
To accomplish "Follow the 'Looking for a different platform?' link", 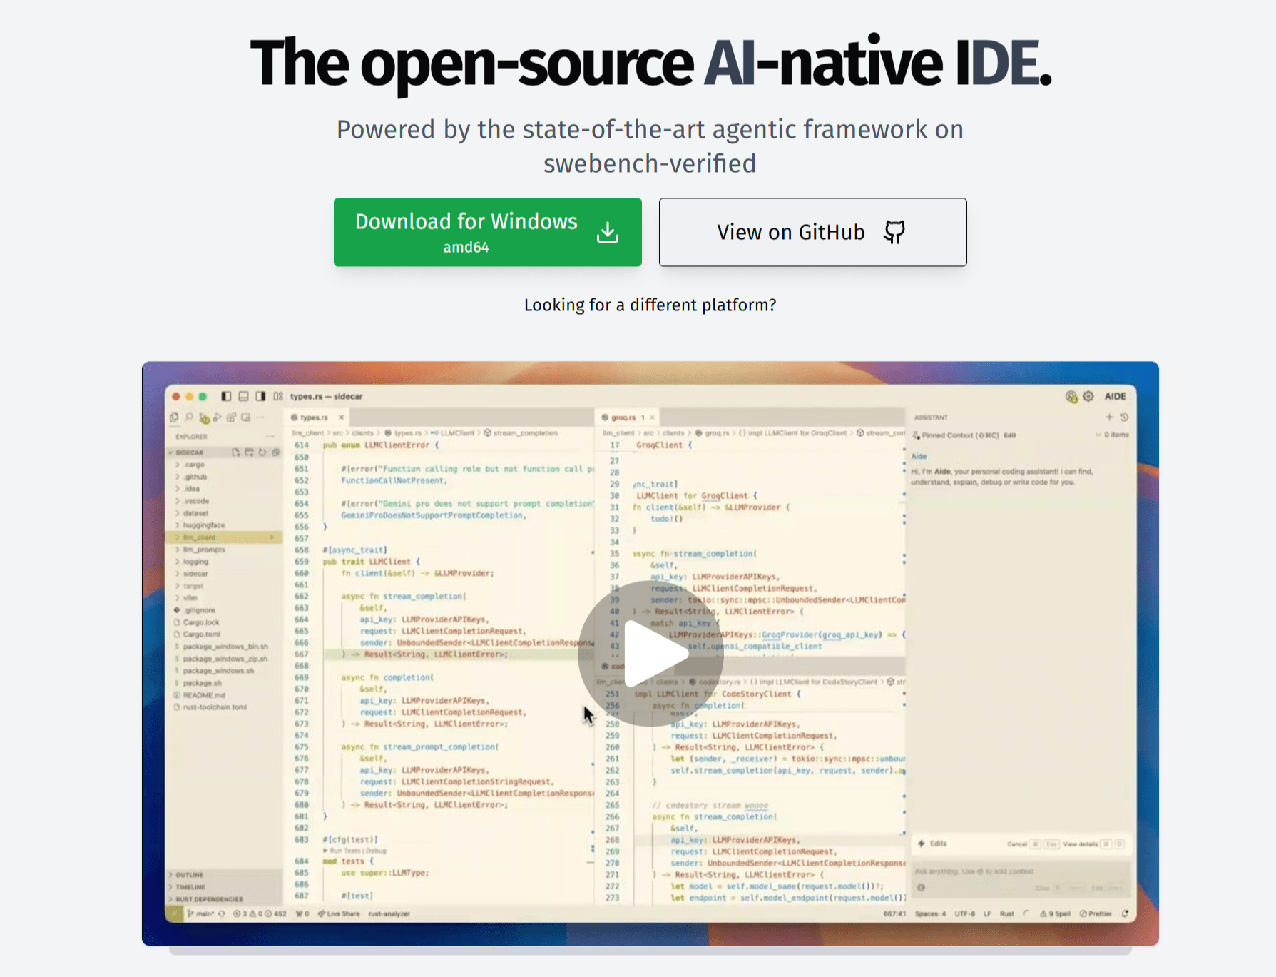I will (650, 305).
